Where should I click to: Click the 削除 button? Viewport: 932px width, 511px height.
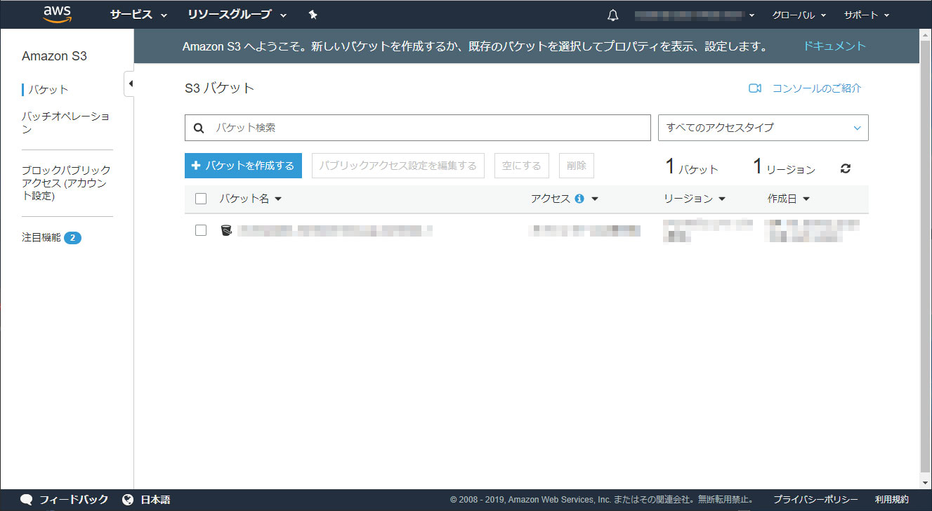click(577, 166)
